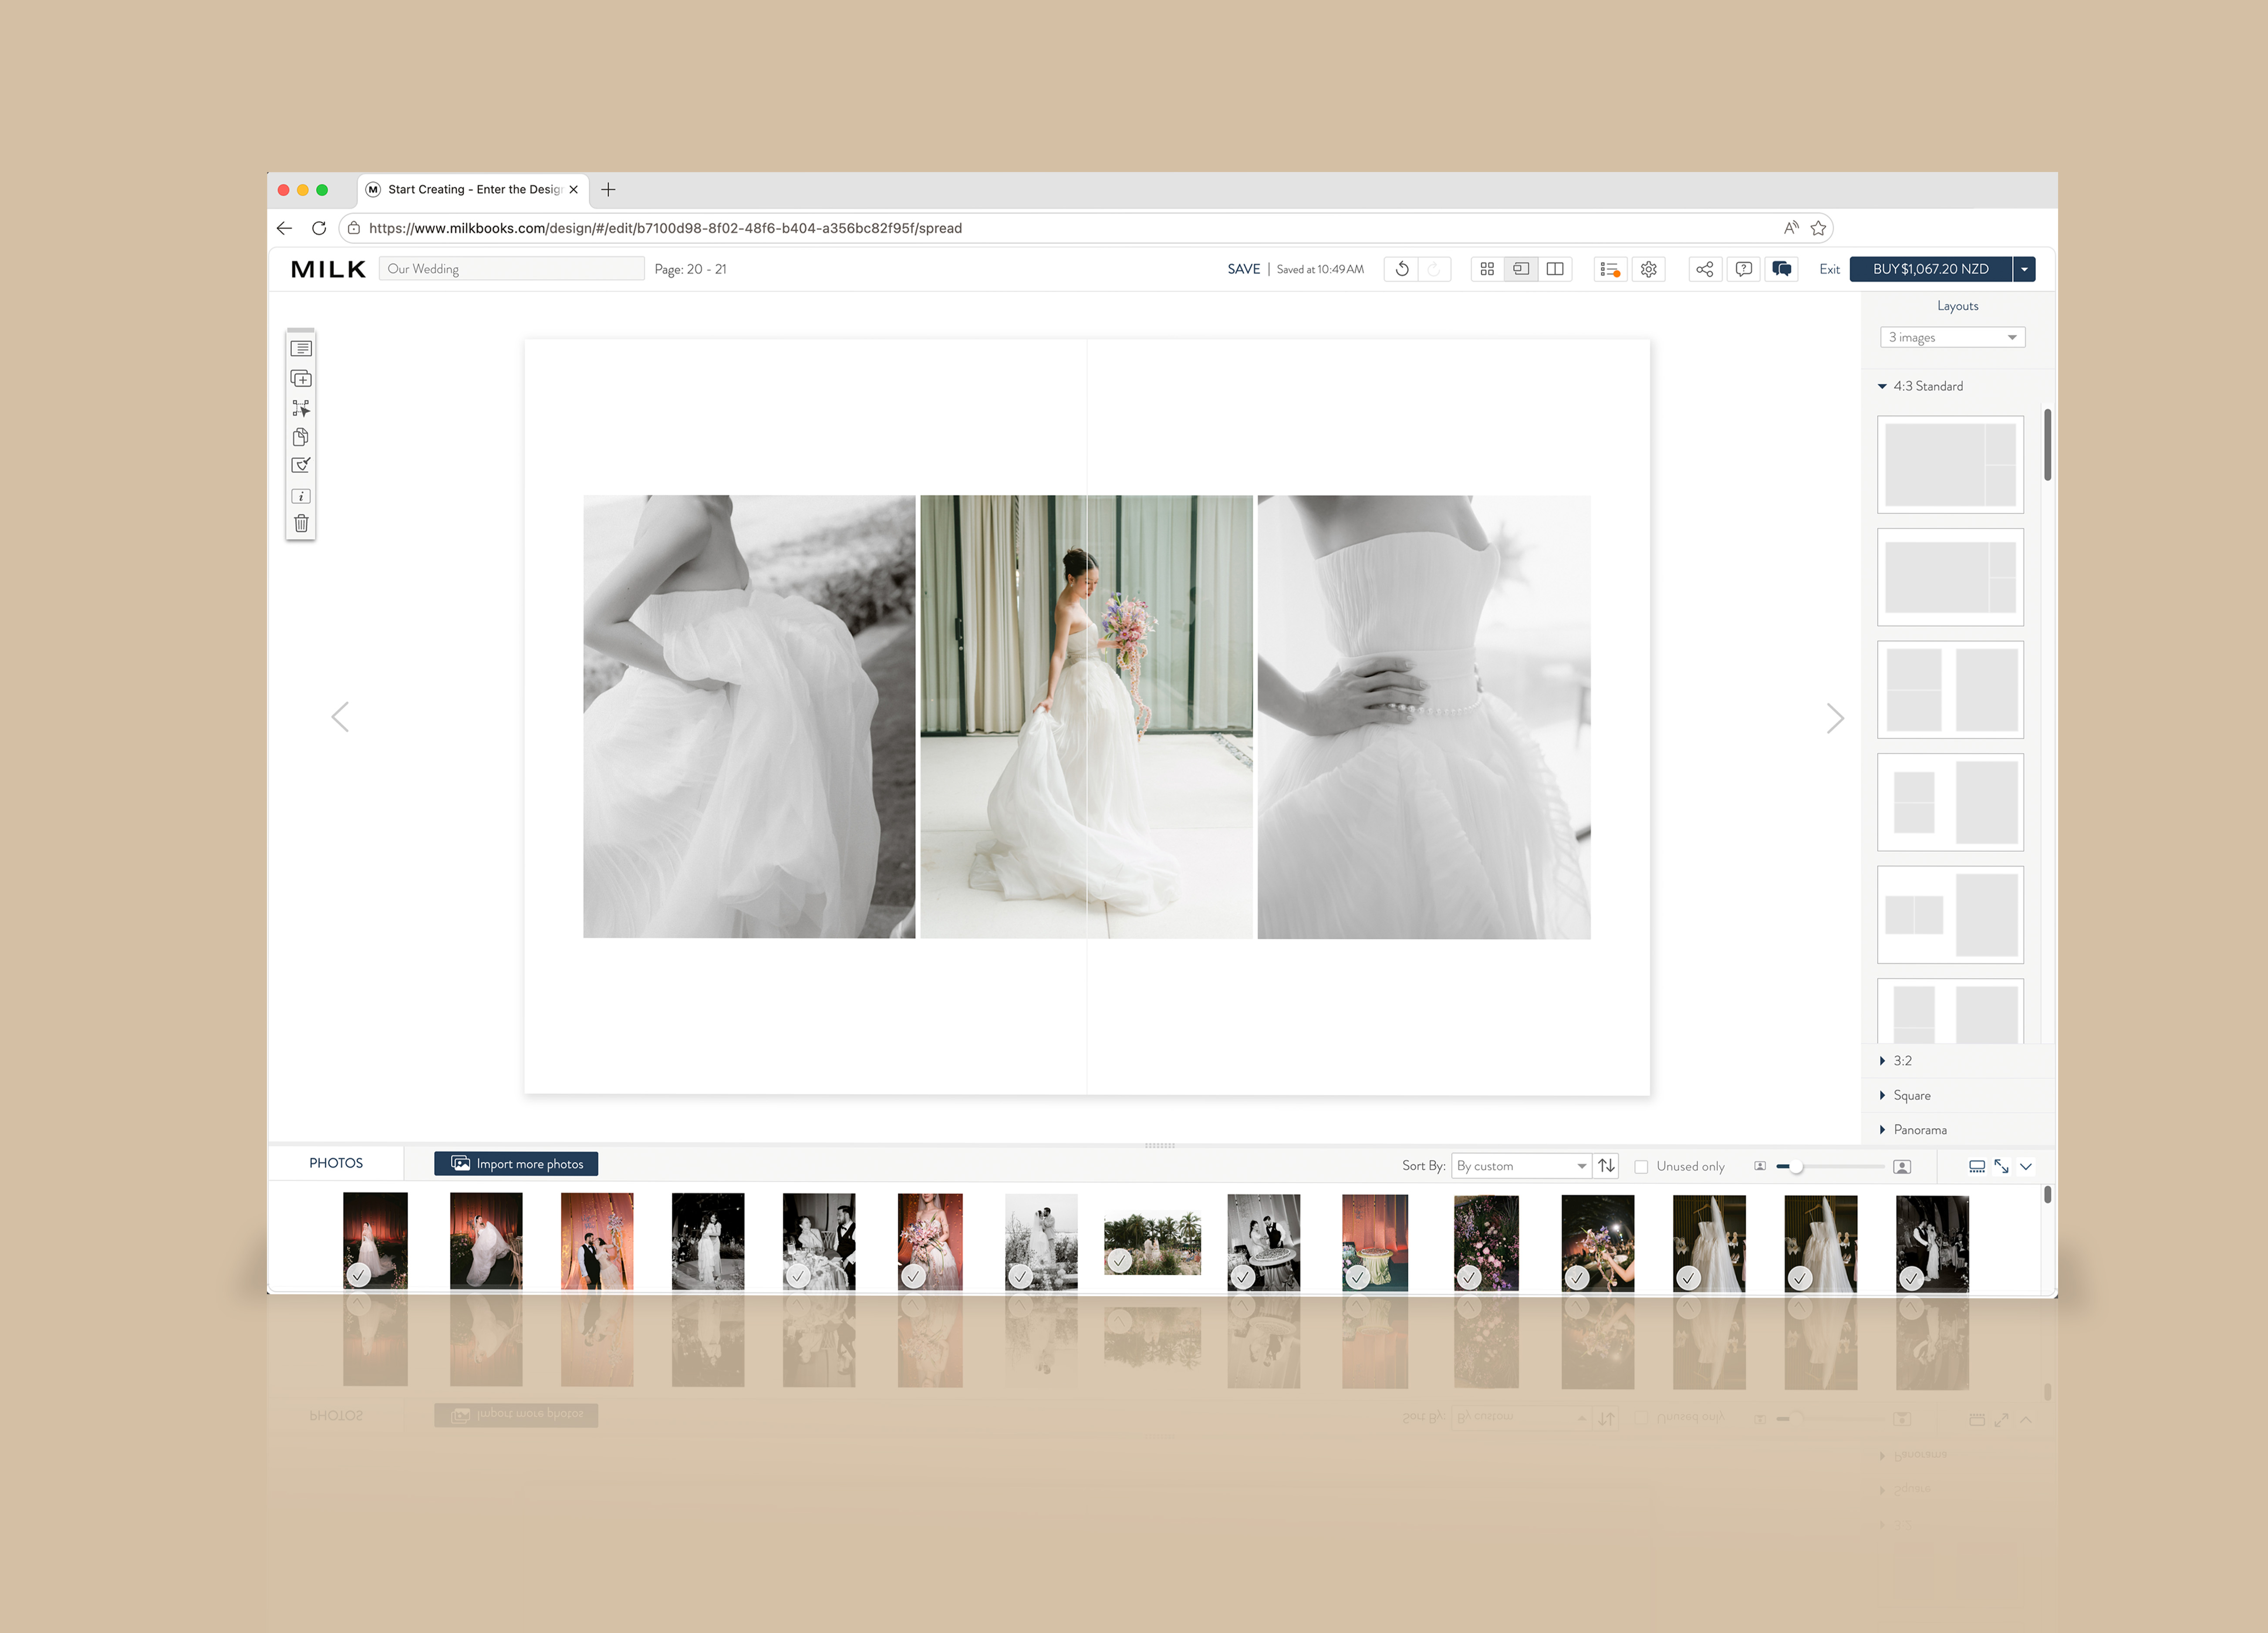Screen dimensions: 2268x1633
Task: Close the Start Creating browser tab
Action: 574,190
